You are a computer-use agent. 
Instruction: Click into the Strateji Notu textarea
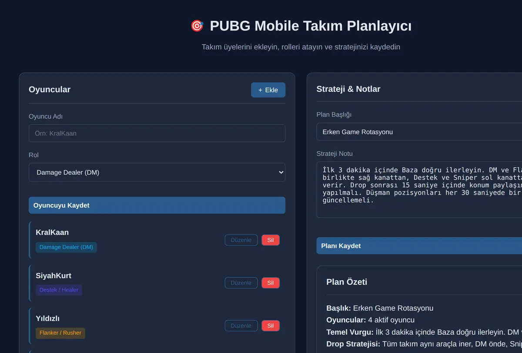(x=419, y=190)
